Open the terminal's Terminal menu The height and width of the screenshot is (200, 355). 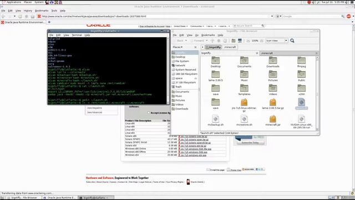pyautogui.click(x=77, y=35)
